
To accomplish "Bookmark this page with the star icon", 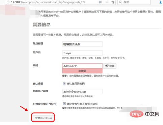I will point(113,2).
